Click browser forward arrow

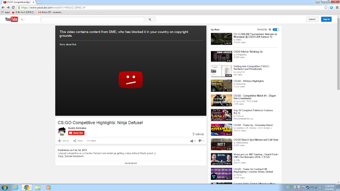8,7
